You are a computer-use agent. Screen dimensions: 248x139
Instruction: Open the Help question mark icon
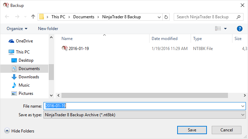[239, 29]
